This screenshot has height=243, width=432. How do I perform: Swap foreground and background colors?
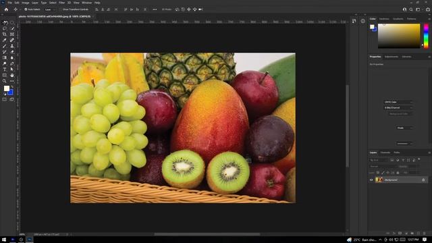tap(12, 87)
